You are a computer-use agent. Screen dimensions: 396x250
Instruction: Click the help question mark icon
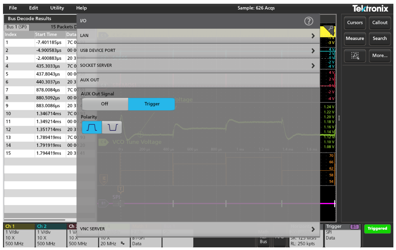coord(308,21)
